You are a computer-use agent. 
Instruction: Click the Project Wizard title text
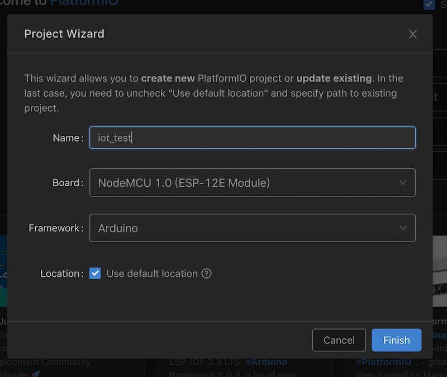click(64, 34)
